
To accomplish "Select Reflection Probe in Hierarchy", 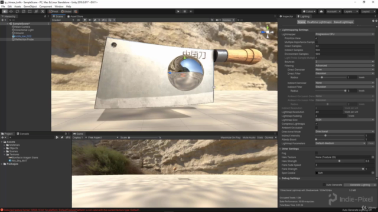I will point(24,39).
